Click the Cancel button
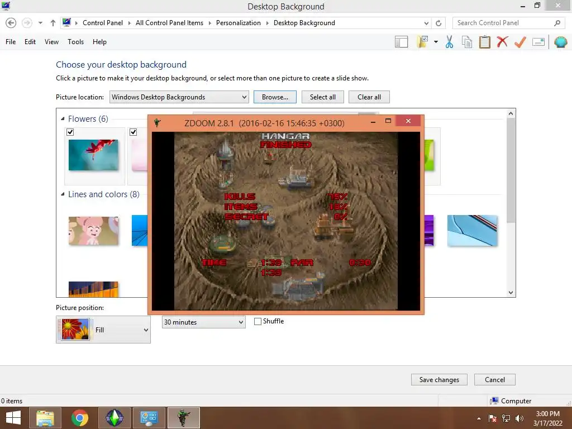The height and width of the screenshot is (429, 572). coord(495,380)
